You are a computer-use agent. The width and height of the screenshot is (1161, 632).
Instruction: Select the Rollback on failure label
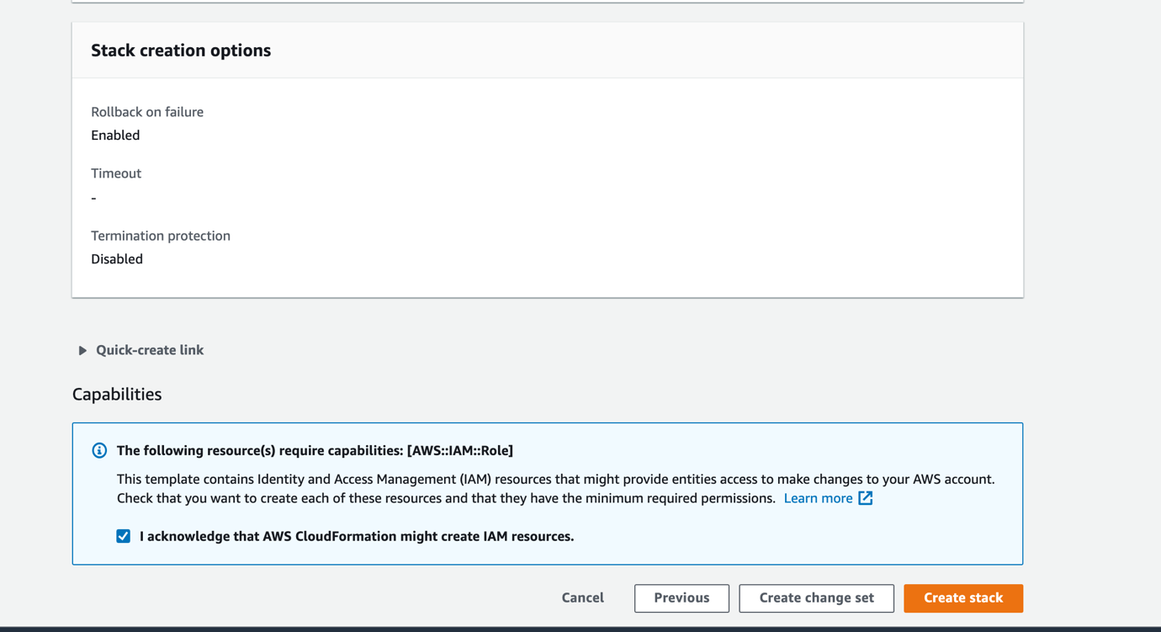coord(147,112)
